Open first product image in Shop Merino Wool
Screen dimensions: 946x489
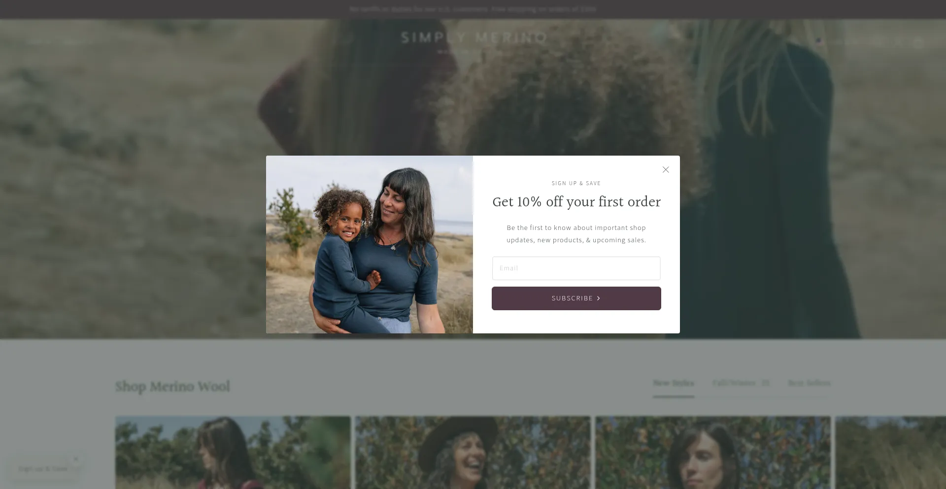pos(233,453)
